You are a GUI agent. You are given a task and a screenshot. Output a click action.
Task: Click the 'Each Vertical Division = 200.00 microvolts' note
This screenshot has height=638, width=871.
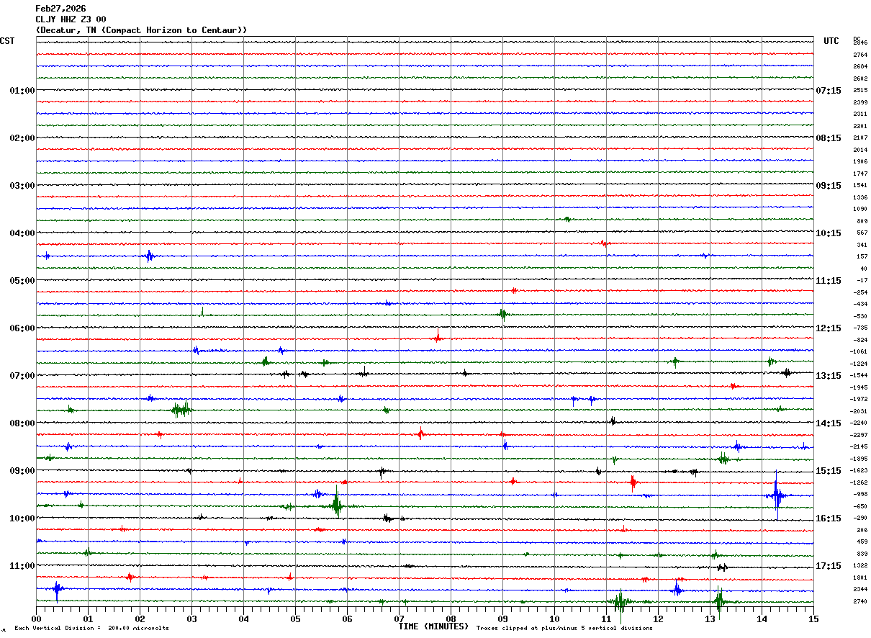pyautogui.click(x=92, y=629)
